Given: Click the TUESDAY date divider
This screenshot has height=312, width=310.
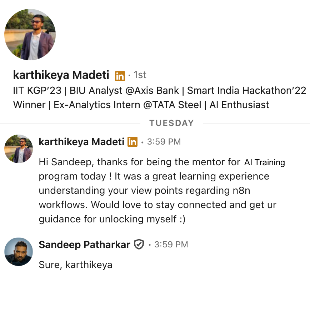Looking at the screenshot, I should tap(172, 123).
